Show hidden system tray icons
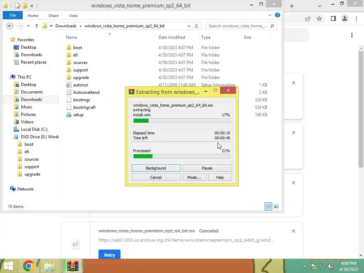The height and width of the screenshot is (273, 364). tap(305, 266)
